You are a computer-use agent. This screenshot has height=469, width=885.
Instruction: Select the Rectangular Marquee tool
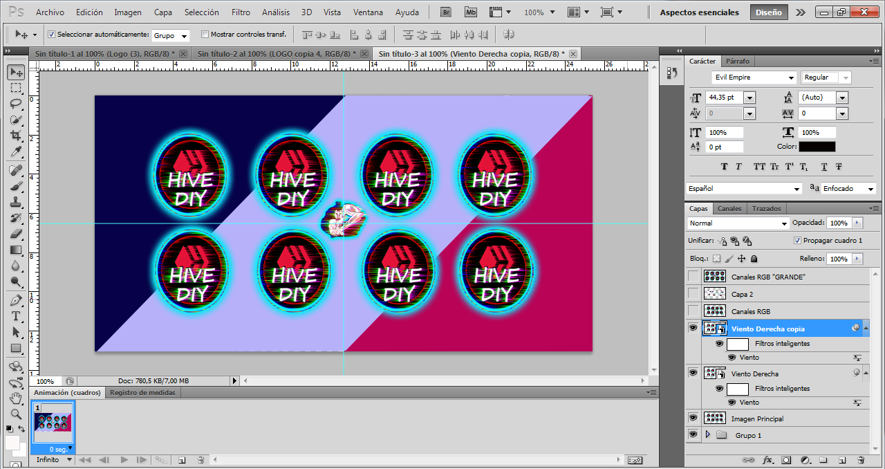(16, 88)
